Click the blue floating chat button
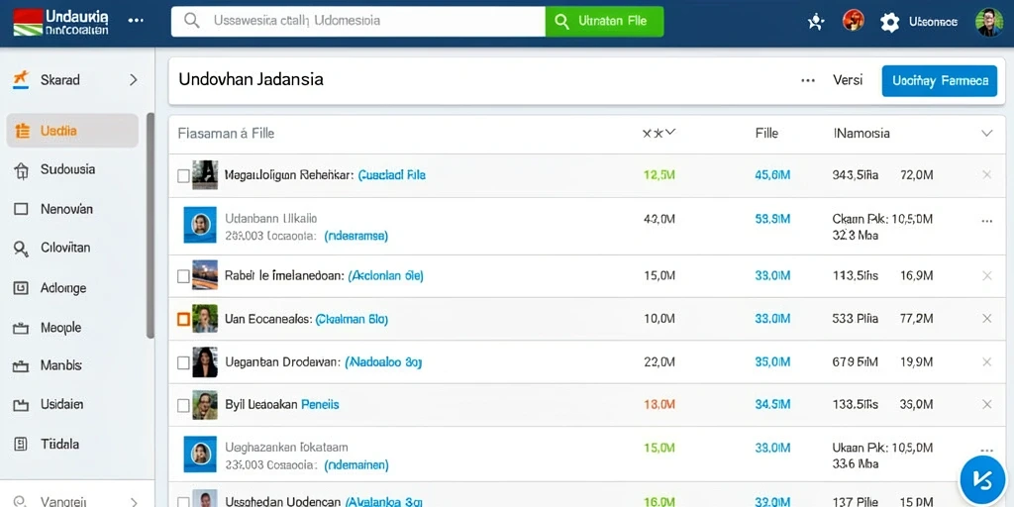Image resolution: width=1014 pixels, height=507 pixels. (x=981, y=479)
